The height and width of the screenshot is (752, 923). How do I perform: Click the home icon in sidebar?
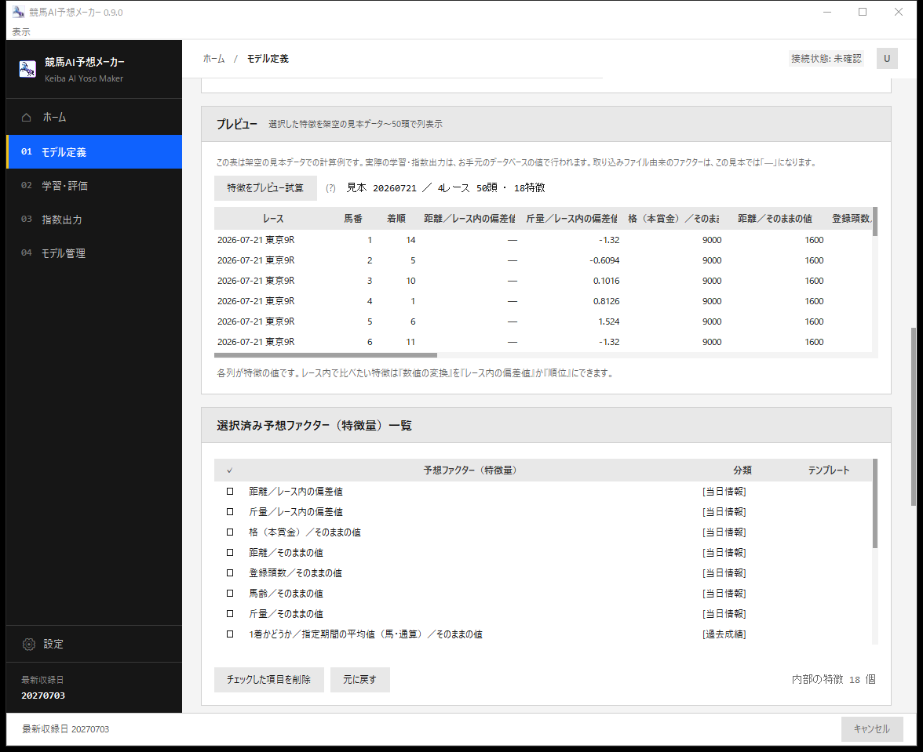27,117
